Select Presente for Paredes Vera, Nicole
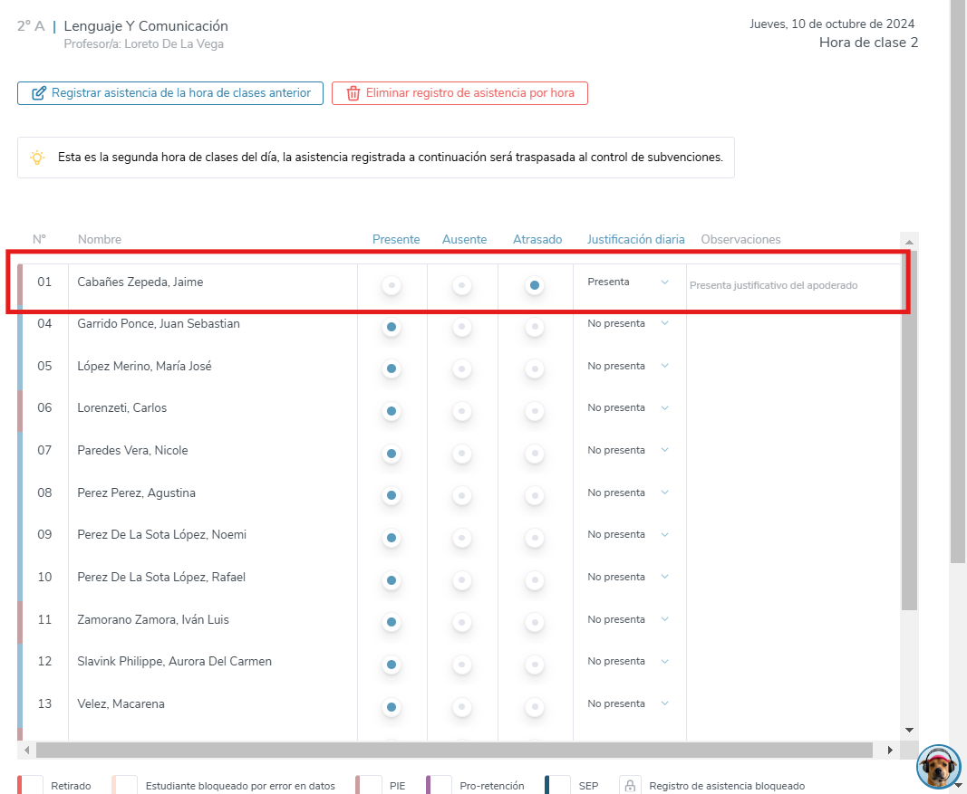This screenshot has width=967, height=794. click(392, 454)
